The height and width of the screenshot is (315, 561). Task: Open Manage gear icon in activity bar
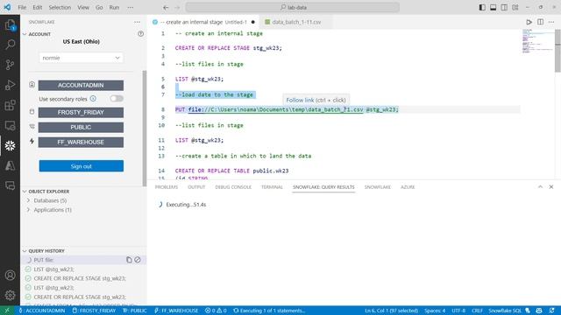(10, 295)
